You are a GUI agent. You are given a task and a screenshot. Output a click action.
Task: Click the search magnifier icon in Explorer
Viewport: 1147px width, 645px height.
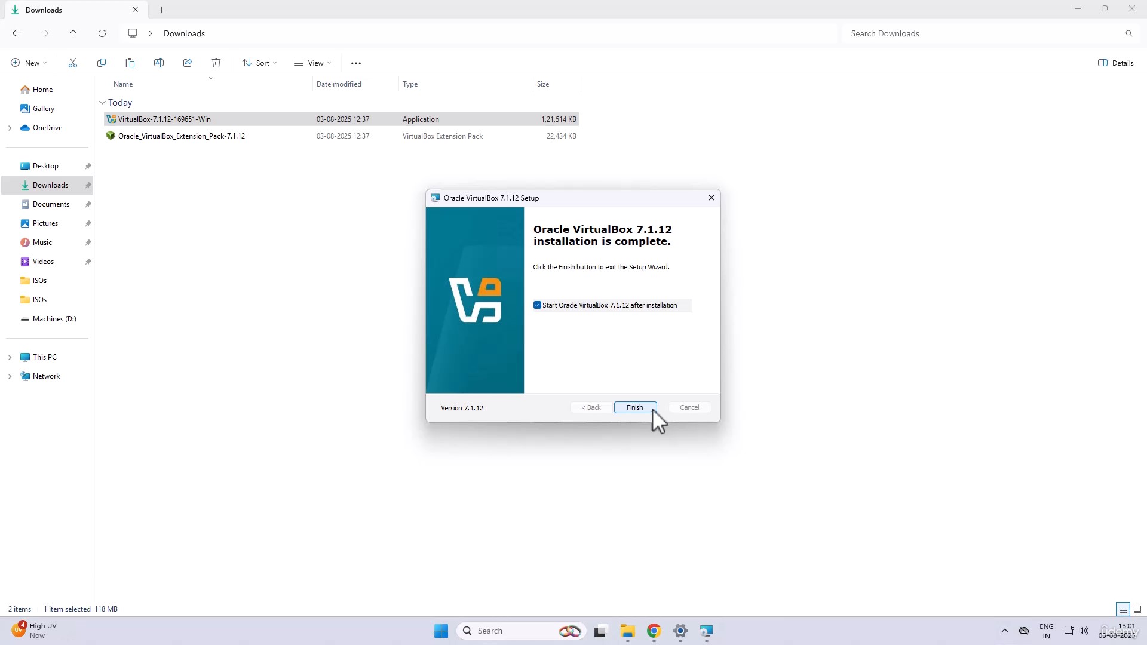(1129, 33)
